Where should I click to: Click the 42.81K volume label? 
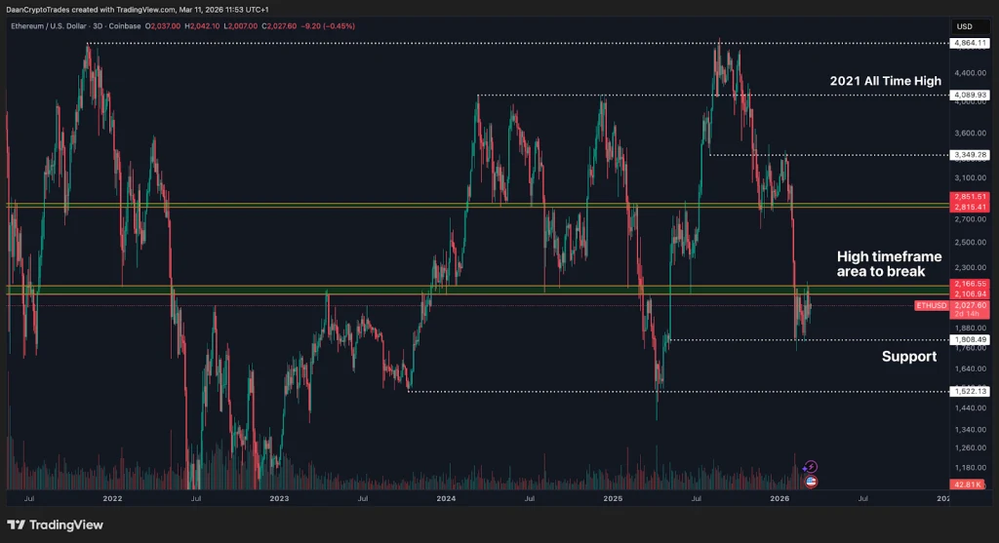click(967, 485)
